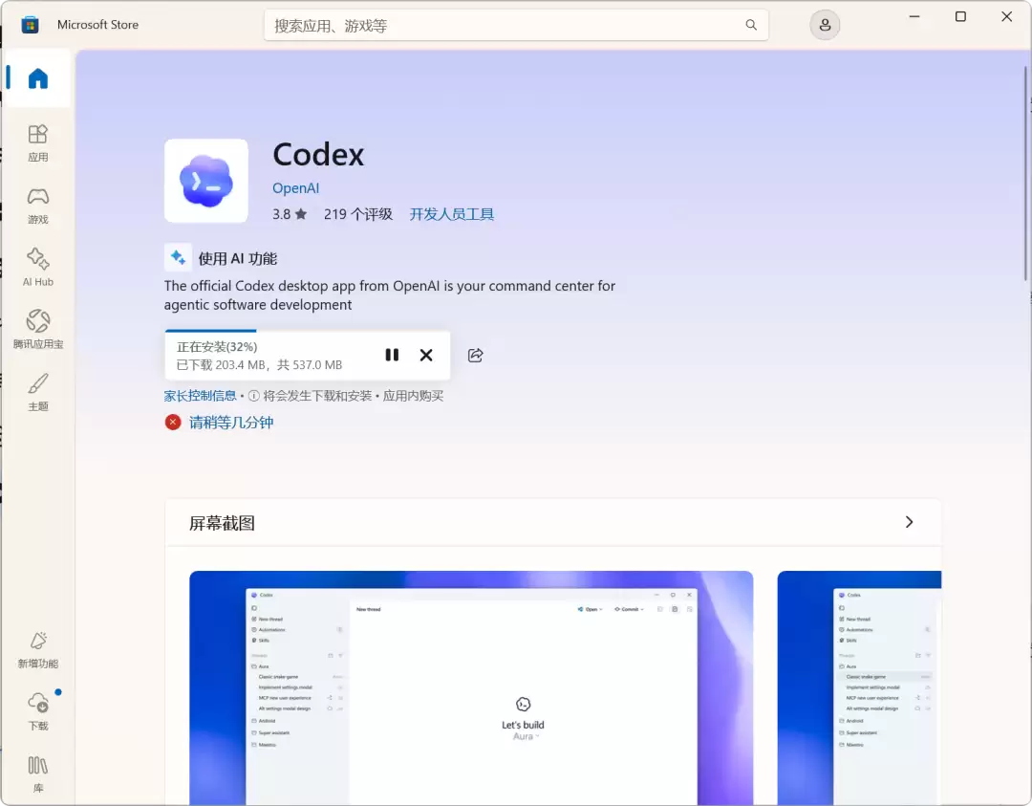Open 腾讯应用宝 in the sidebar

(37, 330)
